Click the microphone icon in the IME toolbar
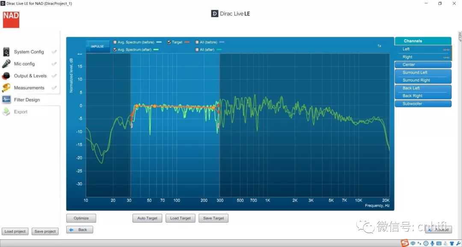Viewport: 462px width, 247px height. coord(432,243)
